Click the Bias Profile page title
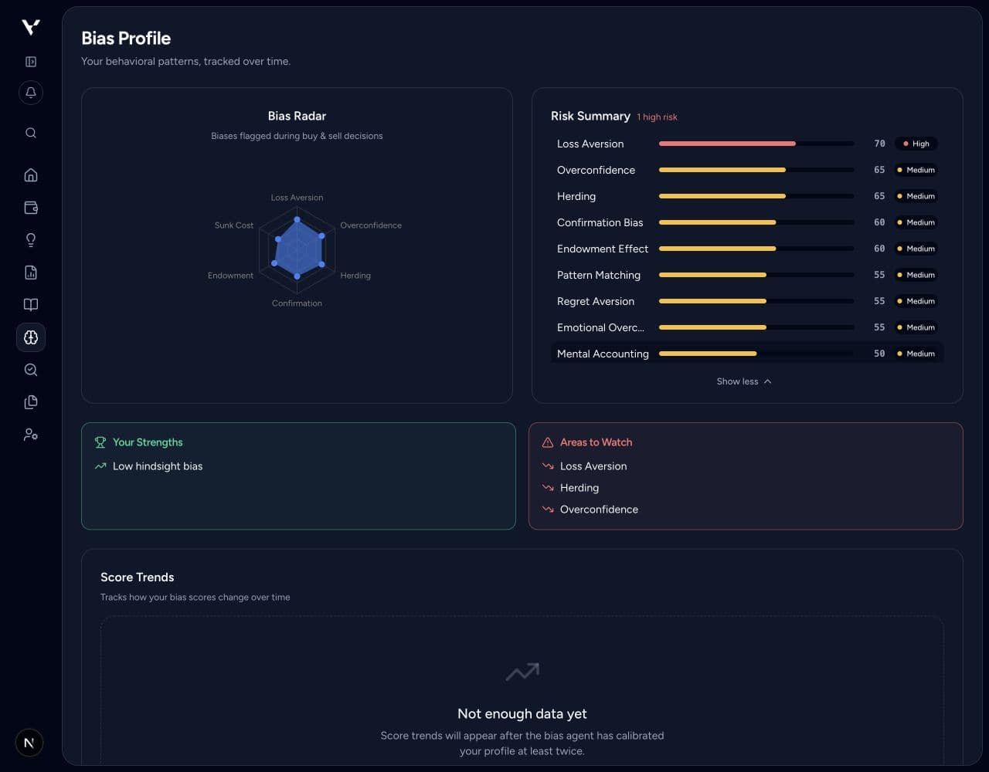Viewport: 989px width, 772px height. tap(126, 38)
